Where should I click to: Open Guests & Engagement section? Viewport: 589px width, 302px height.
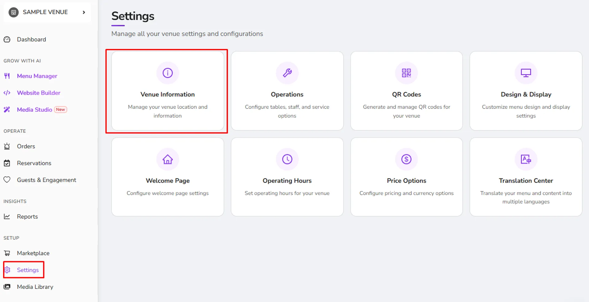(46, 180)
